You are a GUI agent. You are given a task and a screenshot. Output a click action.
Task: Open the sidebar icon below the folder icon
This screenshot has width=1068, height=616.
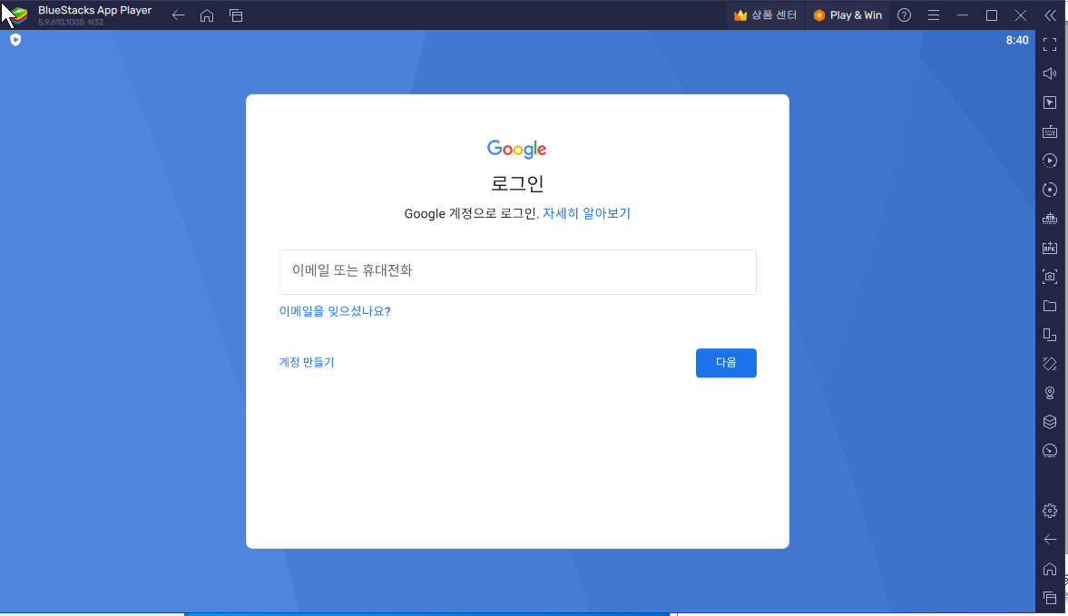coord(1050,335)
